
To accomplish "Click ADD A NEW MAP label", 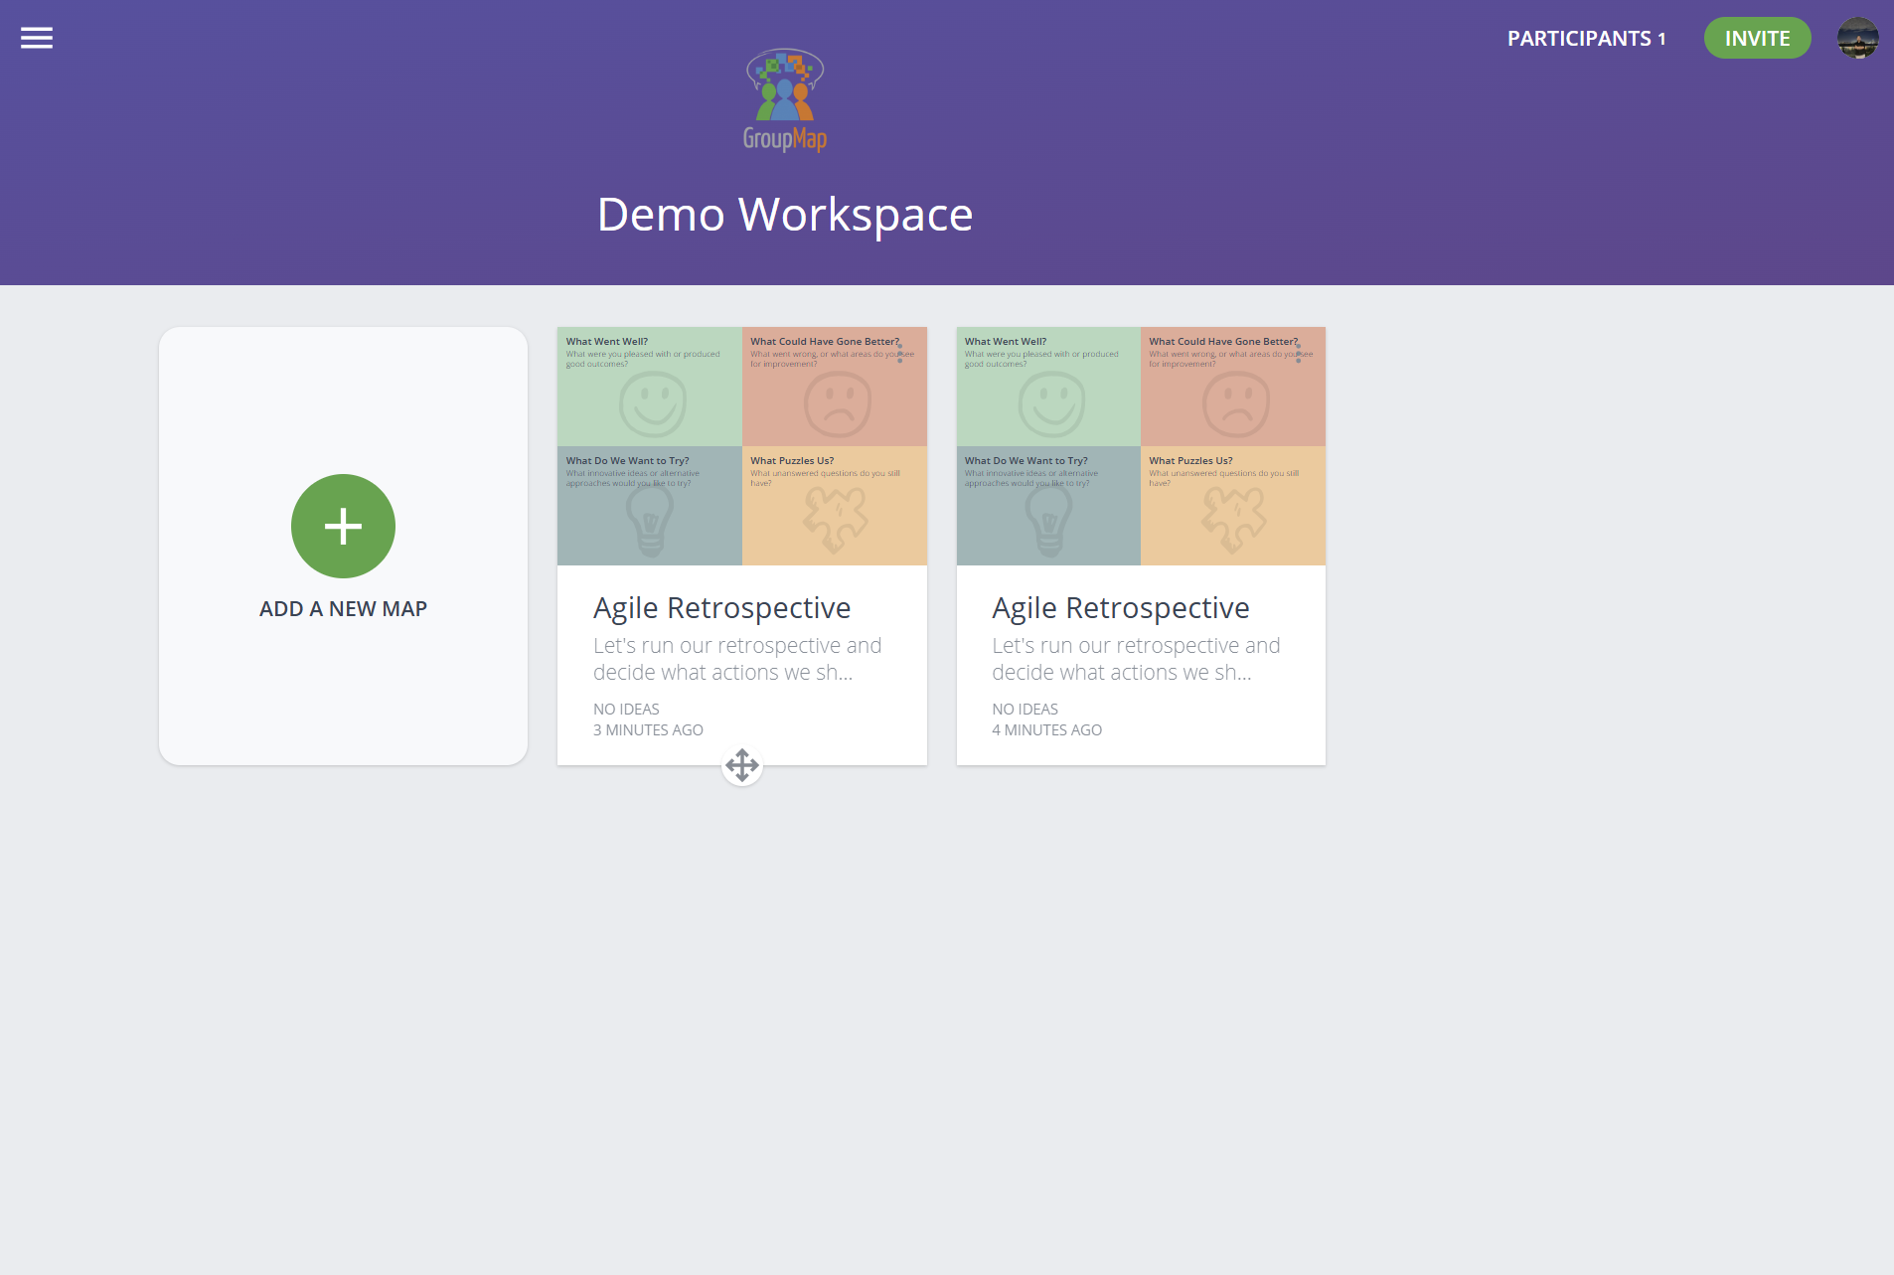I will click(343, 609).
